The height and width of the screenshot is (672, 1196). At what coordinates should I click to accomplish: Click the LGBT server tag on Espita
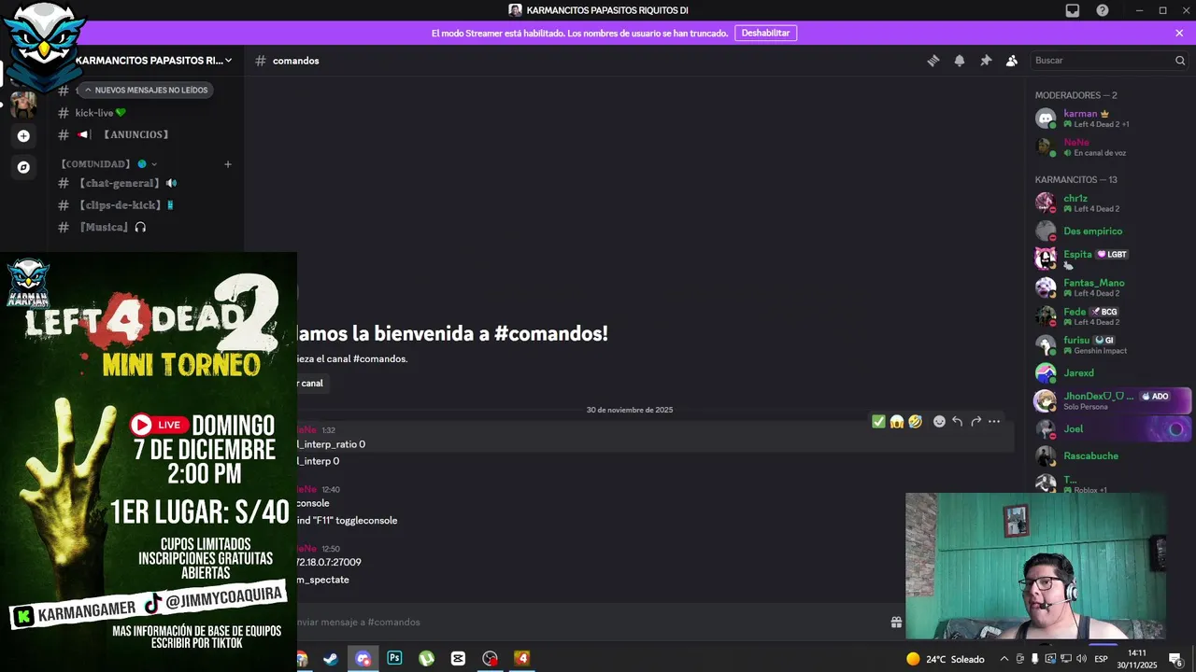pyautogui.click(x=1112, y=254)
